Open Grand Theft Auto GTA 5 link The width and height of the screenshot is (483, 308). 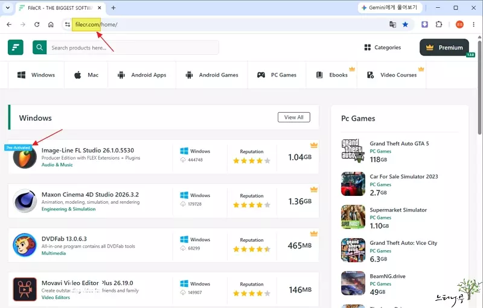(x=399, y=143)
